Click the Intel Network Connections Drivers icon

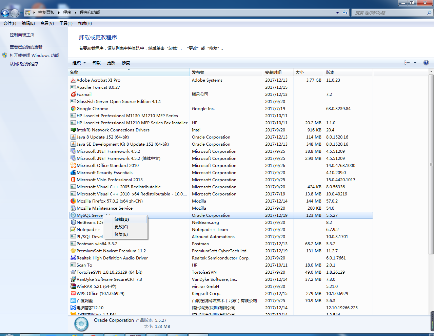point(73,130)
